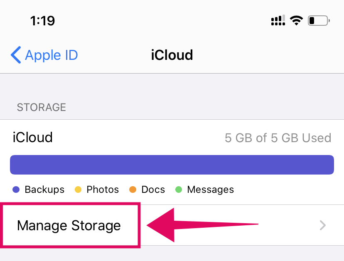The height and width of the screenshot is (261, 344).
Task: Select the blue Backups legend dot
Action: point(16,190)
